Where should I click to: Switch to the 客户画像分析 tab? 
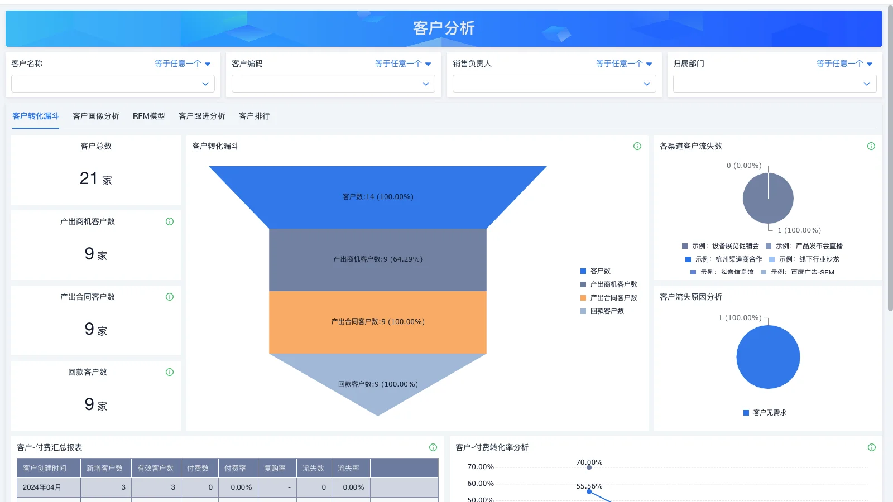click(x=95, y=116)
